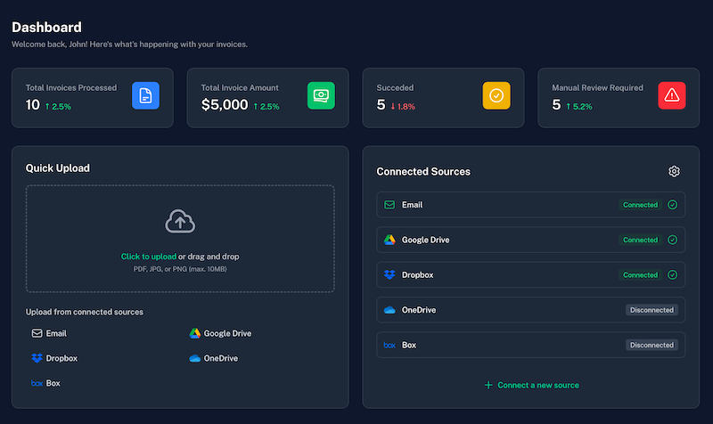Click the $5,000 total invoice amount

(225, 105)
